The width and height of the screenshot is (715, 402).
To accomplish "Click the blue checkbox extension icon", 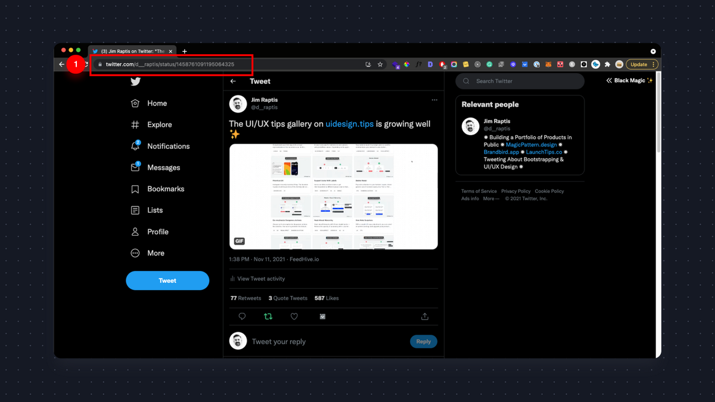I will (524, 64).
